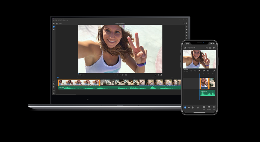
Task: Click the blue playhead marker on the laptop timeline
Action: (58, 78)
